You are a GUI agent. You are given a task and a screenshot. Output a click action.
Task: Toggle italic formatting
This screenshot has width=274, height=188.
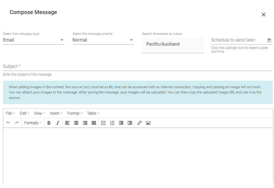pyautogui.click(x=58, y=123)
